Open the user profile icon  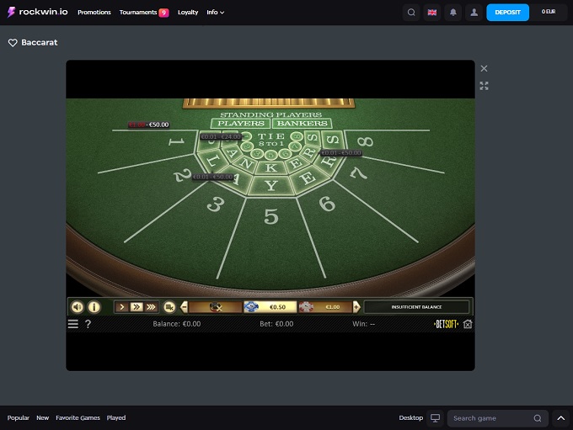474,13
